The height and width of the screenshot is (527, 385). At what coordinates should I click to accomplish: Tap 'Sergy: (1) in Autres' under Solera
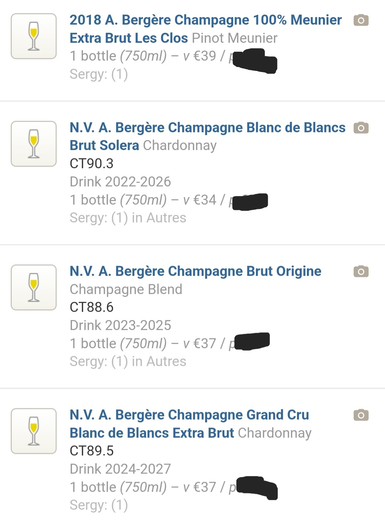[128, 218]
